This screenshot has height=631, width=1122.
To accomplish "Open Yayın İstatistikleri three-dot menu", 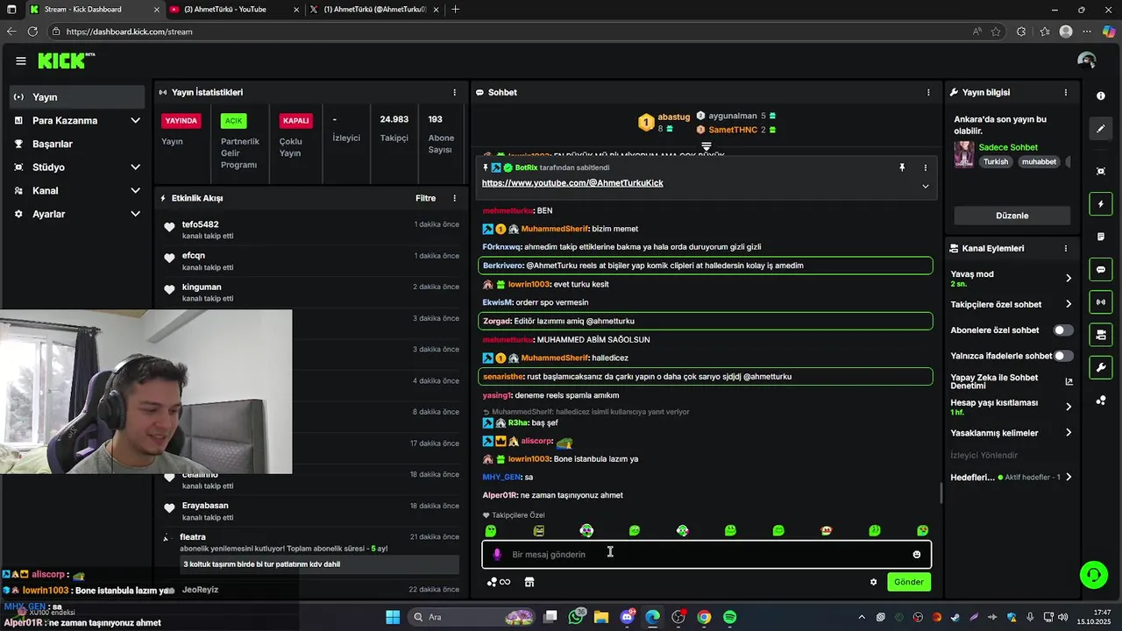I will pyautogui.click(x=454, y=92).
